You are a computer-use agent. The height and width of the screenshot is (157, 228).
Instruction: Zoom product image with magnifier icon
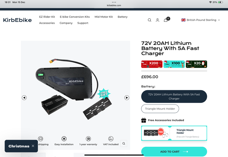tap(124, 144)
